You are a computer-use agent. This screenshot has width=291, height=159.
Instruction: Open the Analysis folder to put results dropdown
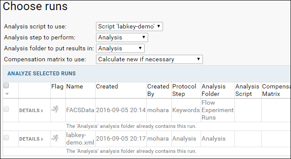click(120, 49)
